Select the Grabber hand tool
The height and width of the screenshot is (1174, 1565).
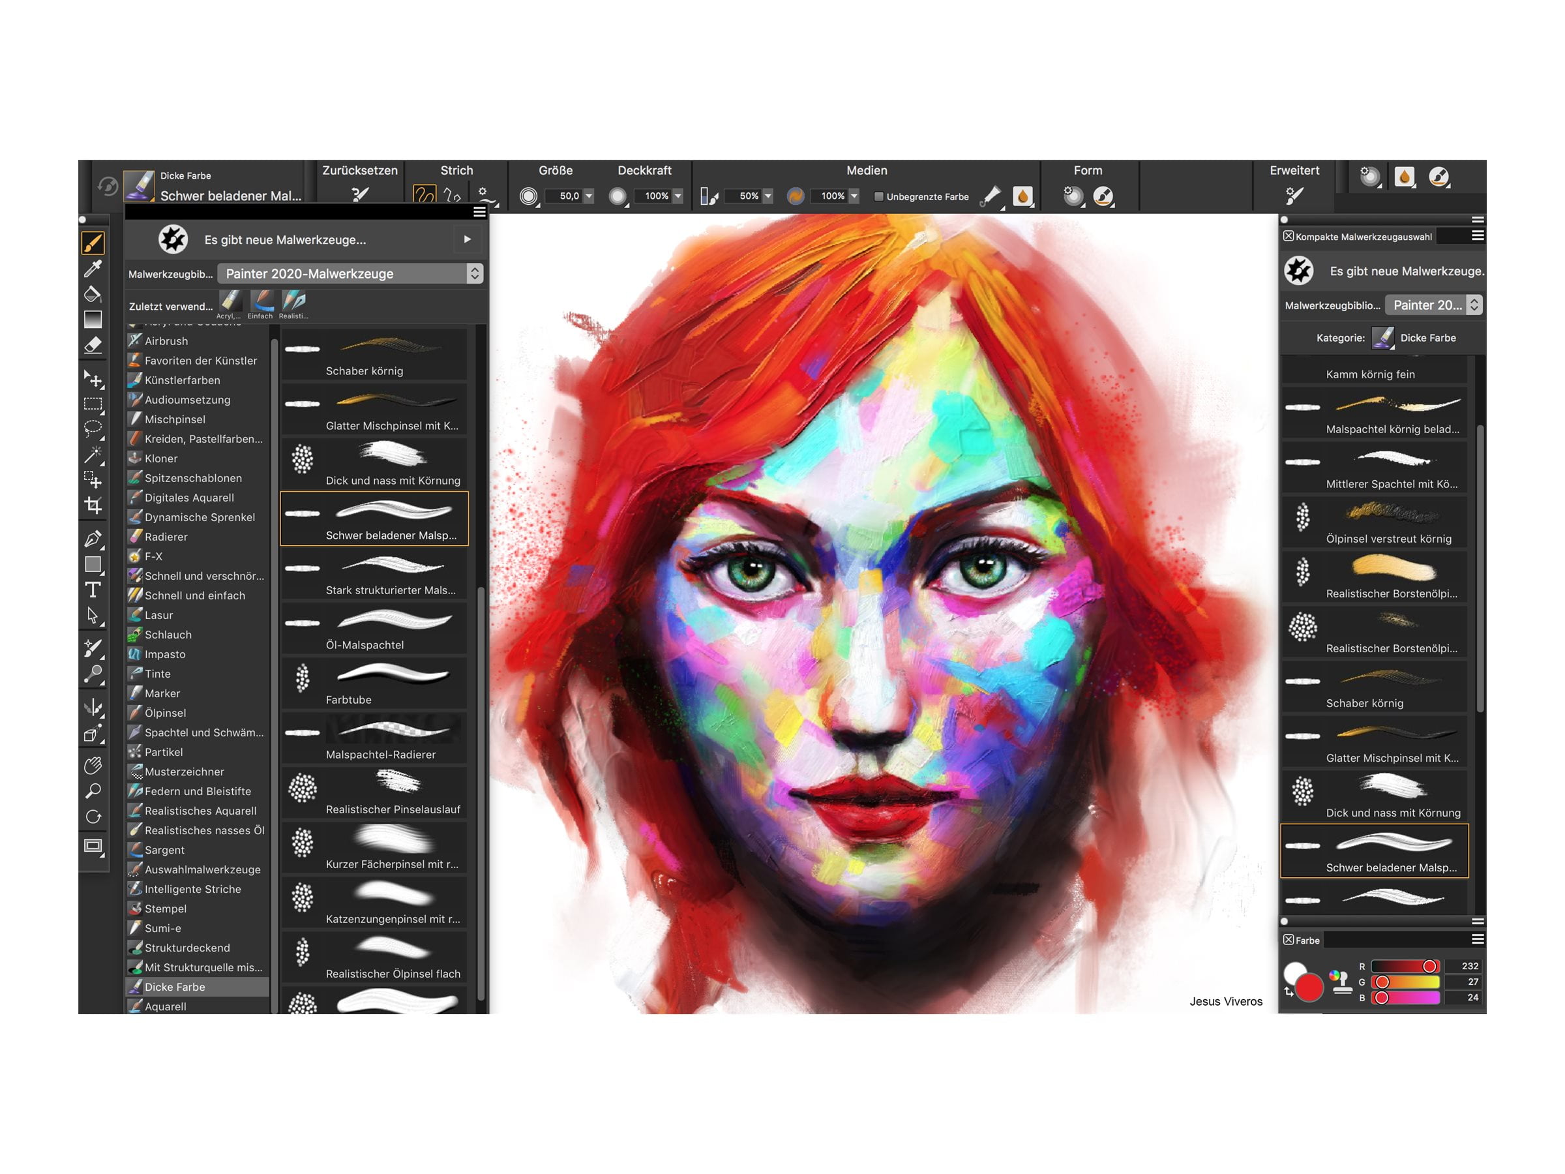[93, 766]
